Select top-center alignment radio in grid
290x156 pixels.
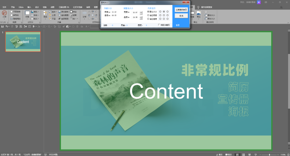pyautogui.click(x=164, y=11)
